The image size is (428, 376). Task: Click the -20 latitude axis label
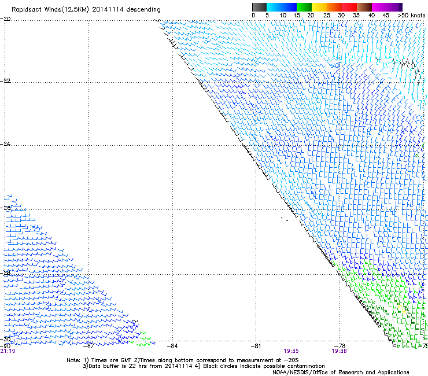5,19
